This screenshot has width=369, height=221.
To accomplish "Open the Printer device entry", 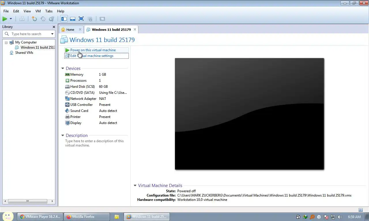I will pos(76,117).
